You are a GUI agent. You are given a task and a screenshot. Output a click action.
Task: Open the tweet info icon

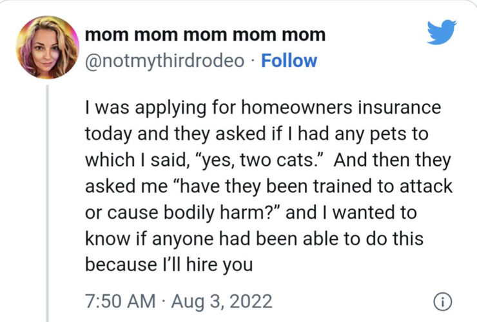tap(442, 302)
